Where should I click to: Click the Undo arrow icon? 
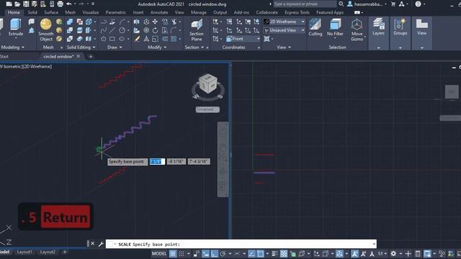(69, 4)
